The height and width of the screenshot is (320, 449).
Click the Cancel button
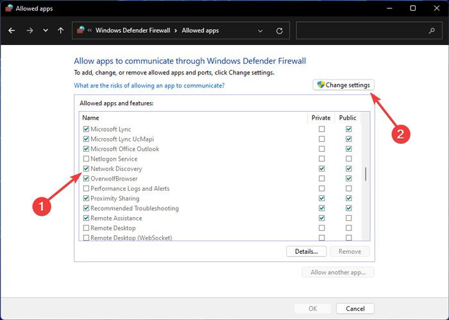(355, 308)
